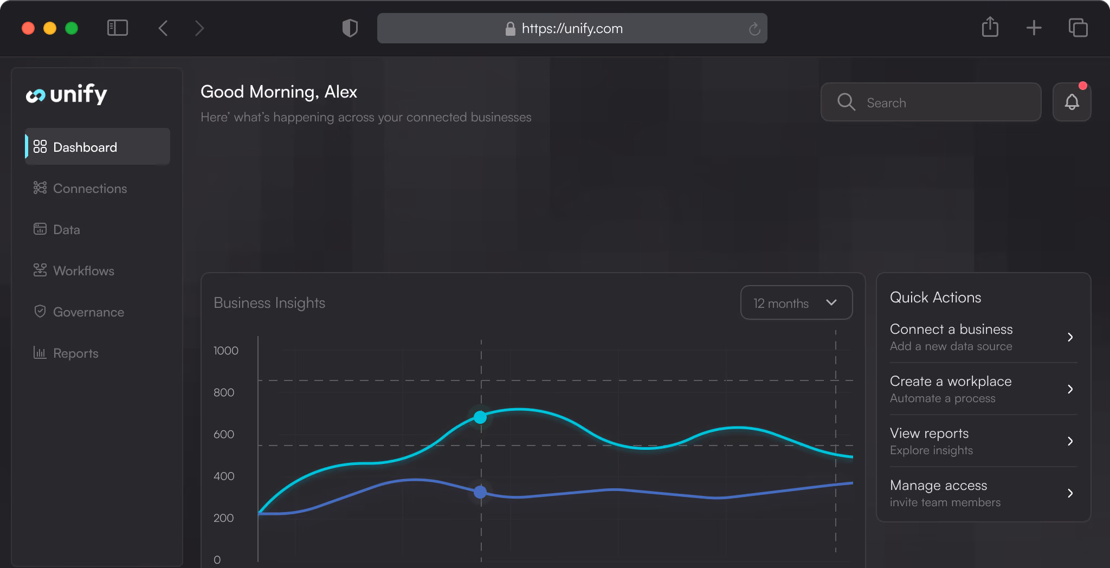Image resolution: width=1110 pixels, height=568 pixels.
Task: Click the Connections nodes icon
Action: (x=40, y=188)
